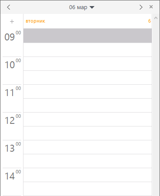Select the 13:00 time slot

pos(87,147)
